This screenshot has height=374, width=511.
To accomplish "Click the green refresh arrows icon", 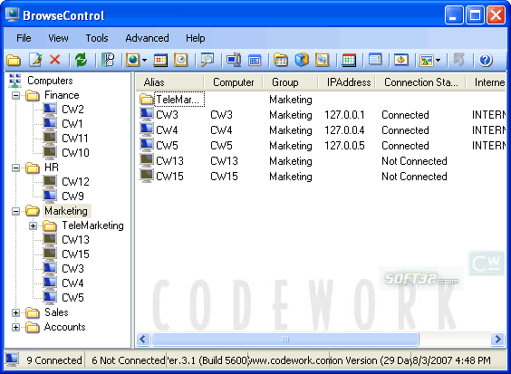I will (81, 60).
